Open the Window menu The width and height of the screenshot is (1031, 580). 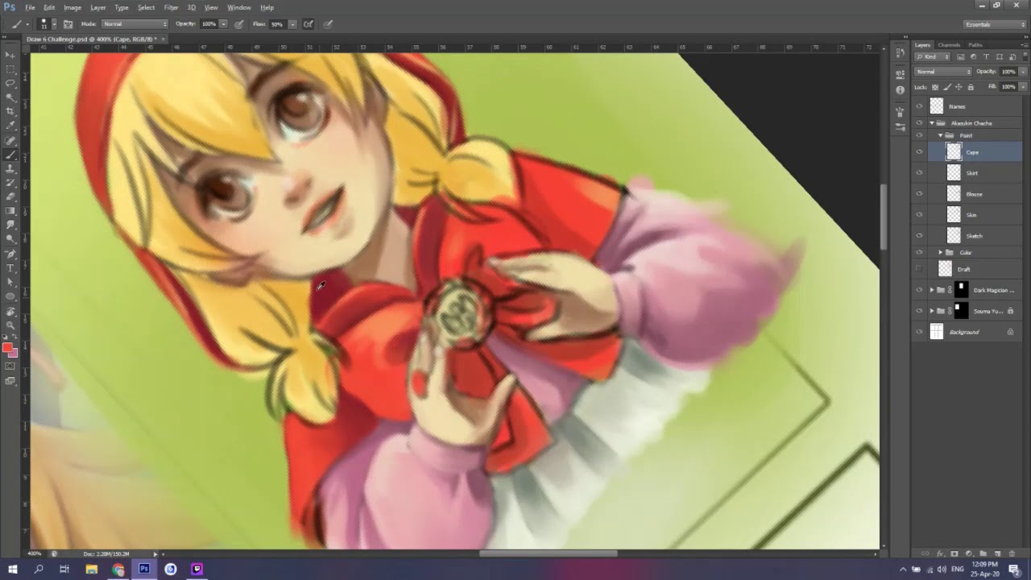pos(239,7)
